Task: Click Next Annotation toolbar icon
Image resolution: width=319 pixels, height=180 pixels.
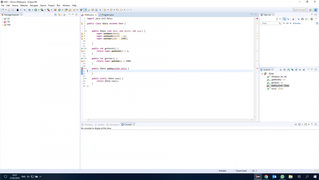Action: [105, 10]
